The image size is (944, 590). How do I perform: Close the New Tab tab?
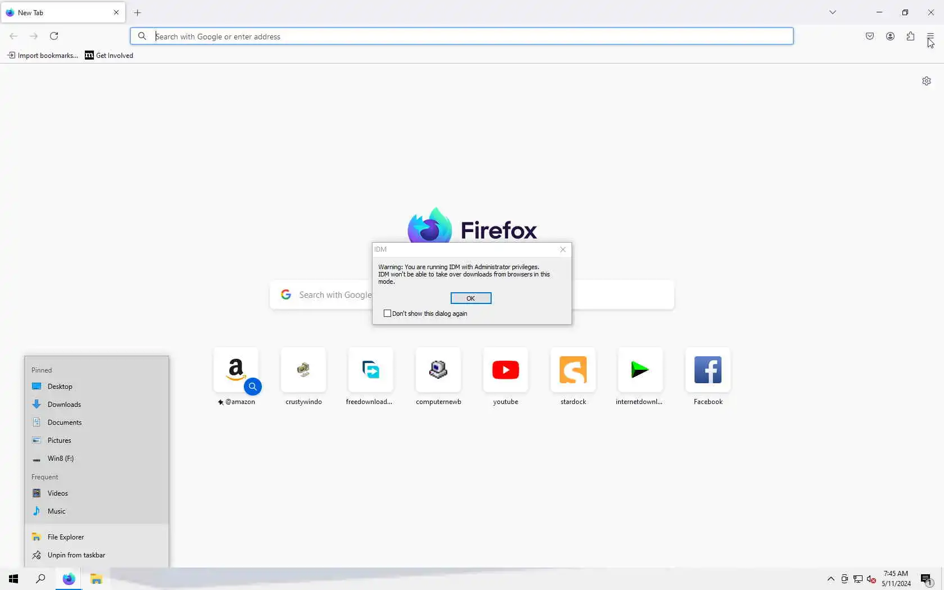point(116,12)
